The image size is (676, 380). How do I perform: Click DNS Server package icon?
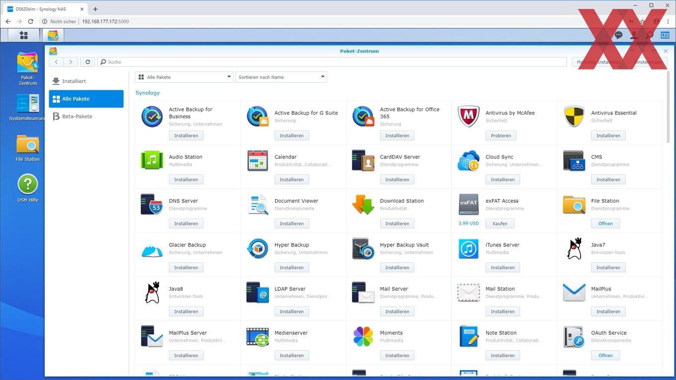[152, 205]
